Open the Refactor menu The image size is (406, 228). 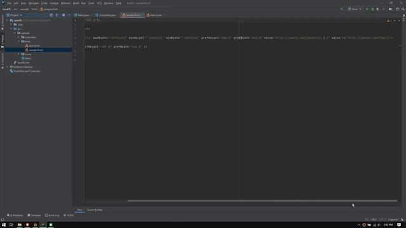pos(65,3)
